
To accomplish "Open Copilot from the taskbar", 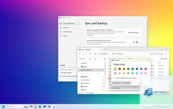I will 31,107.
